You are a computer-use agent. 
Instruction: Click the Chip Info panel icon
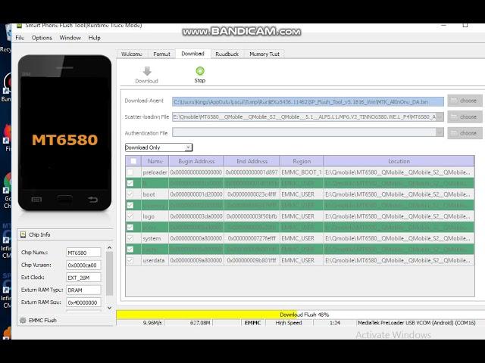pyautogui.click(x=23, y=234)
